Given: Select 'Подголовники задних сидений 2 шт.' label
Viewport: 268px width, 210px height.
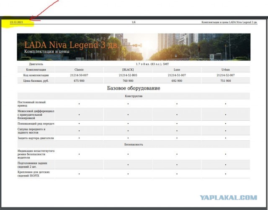Looking at the screenshot, I should [x=33, y=165].
